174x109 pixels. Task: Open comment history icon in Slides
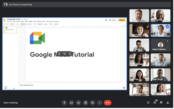coord(106,20)
